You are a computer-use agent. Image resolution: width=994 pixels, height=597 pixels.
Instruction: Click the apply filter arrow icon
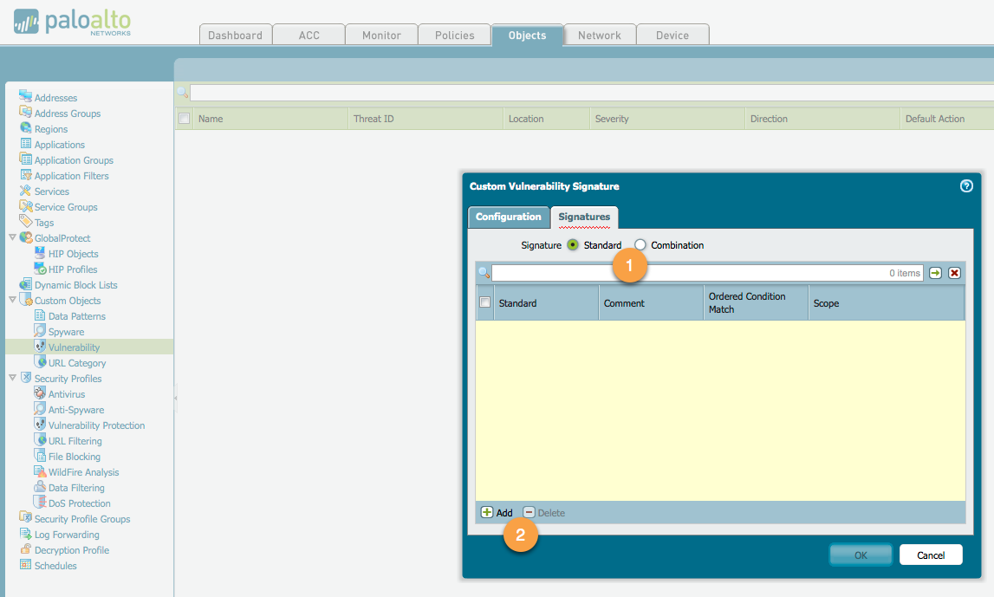[x=935, y=272]
